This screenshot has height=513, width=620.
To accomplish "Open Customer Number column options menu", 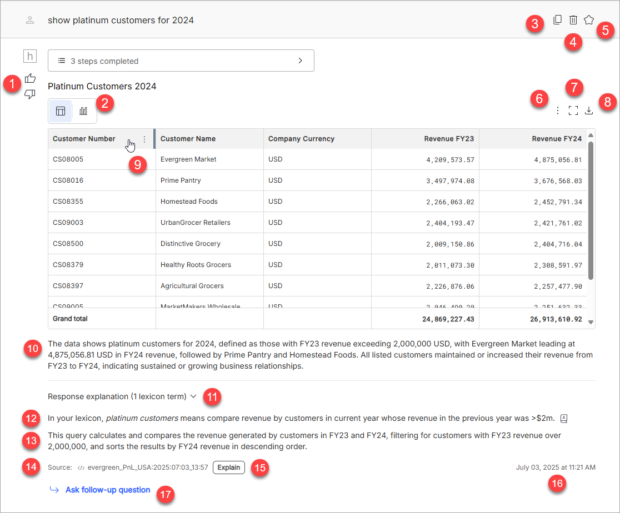I will [144, 139].
